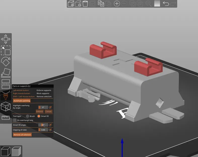Select the Scale tool in left toolbar

(x=6, y=50)
